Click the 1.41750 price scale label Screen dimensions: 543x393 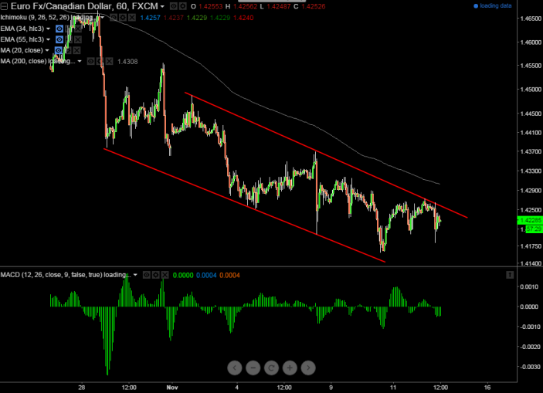[531, 246]
